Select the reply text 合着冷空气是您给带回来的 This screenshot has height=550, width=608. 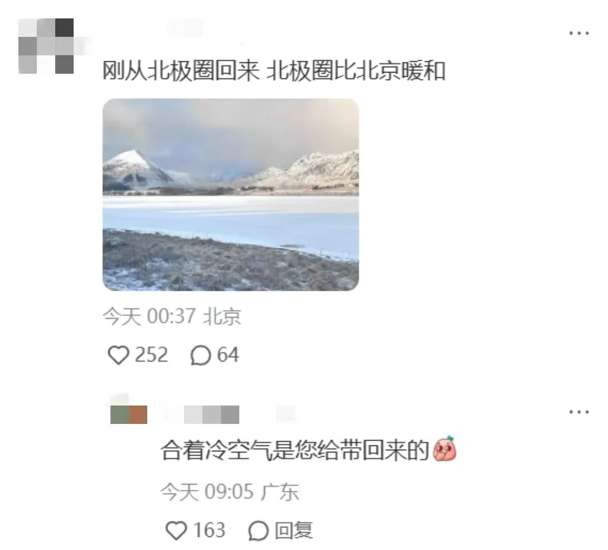point(295,450)
